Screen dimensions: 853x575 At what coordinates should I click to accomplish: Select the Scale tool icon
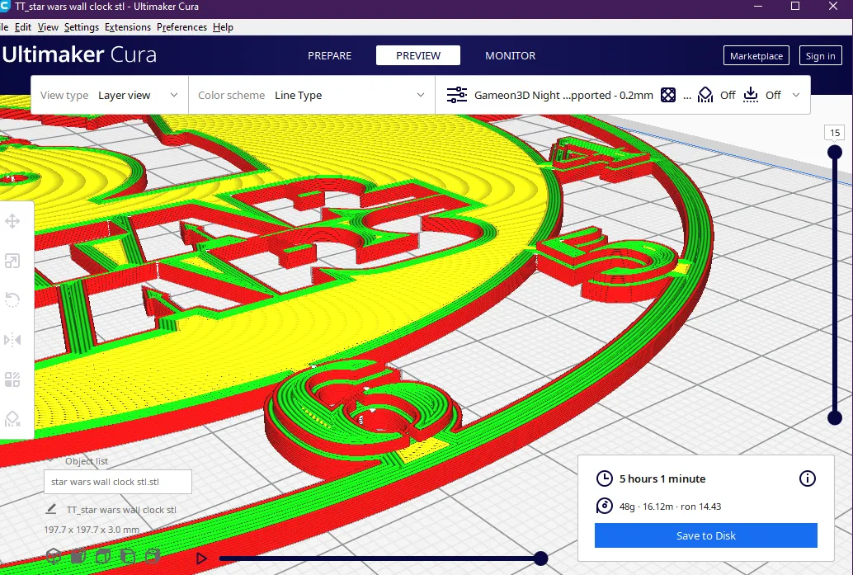click(12, 261)
